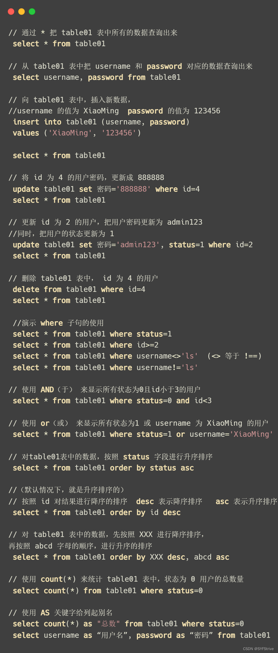
Task: Click the 'insert into table01' statement
Action: tap(101, 122)
